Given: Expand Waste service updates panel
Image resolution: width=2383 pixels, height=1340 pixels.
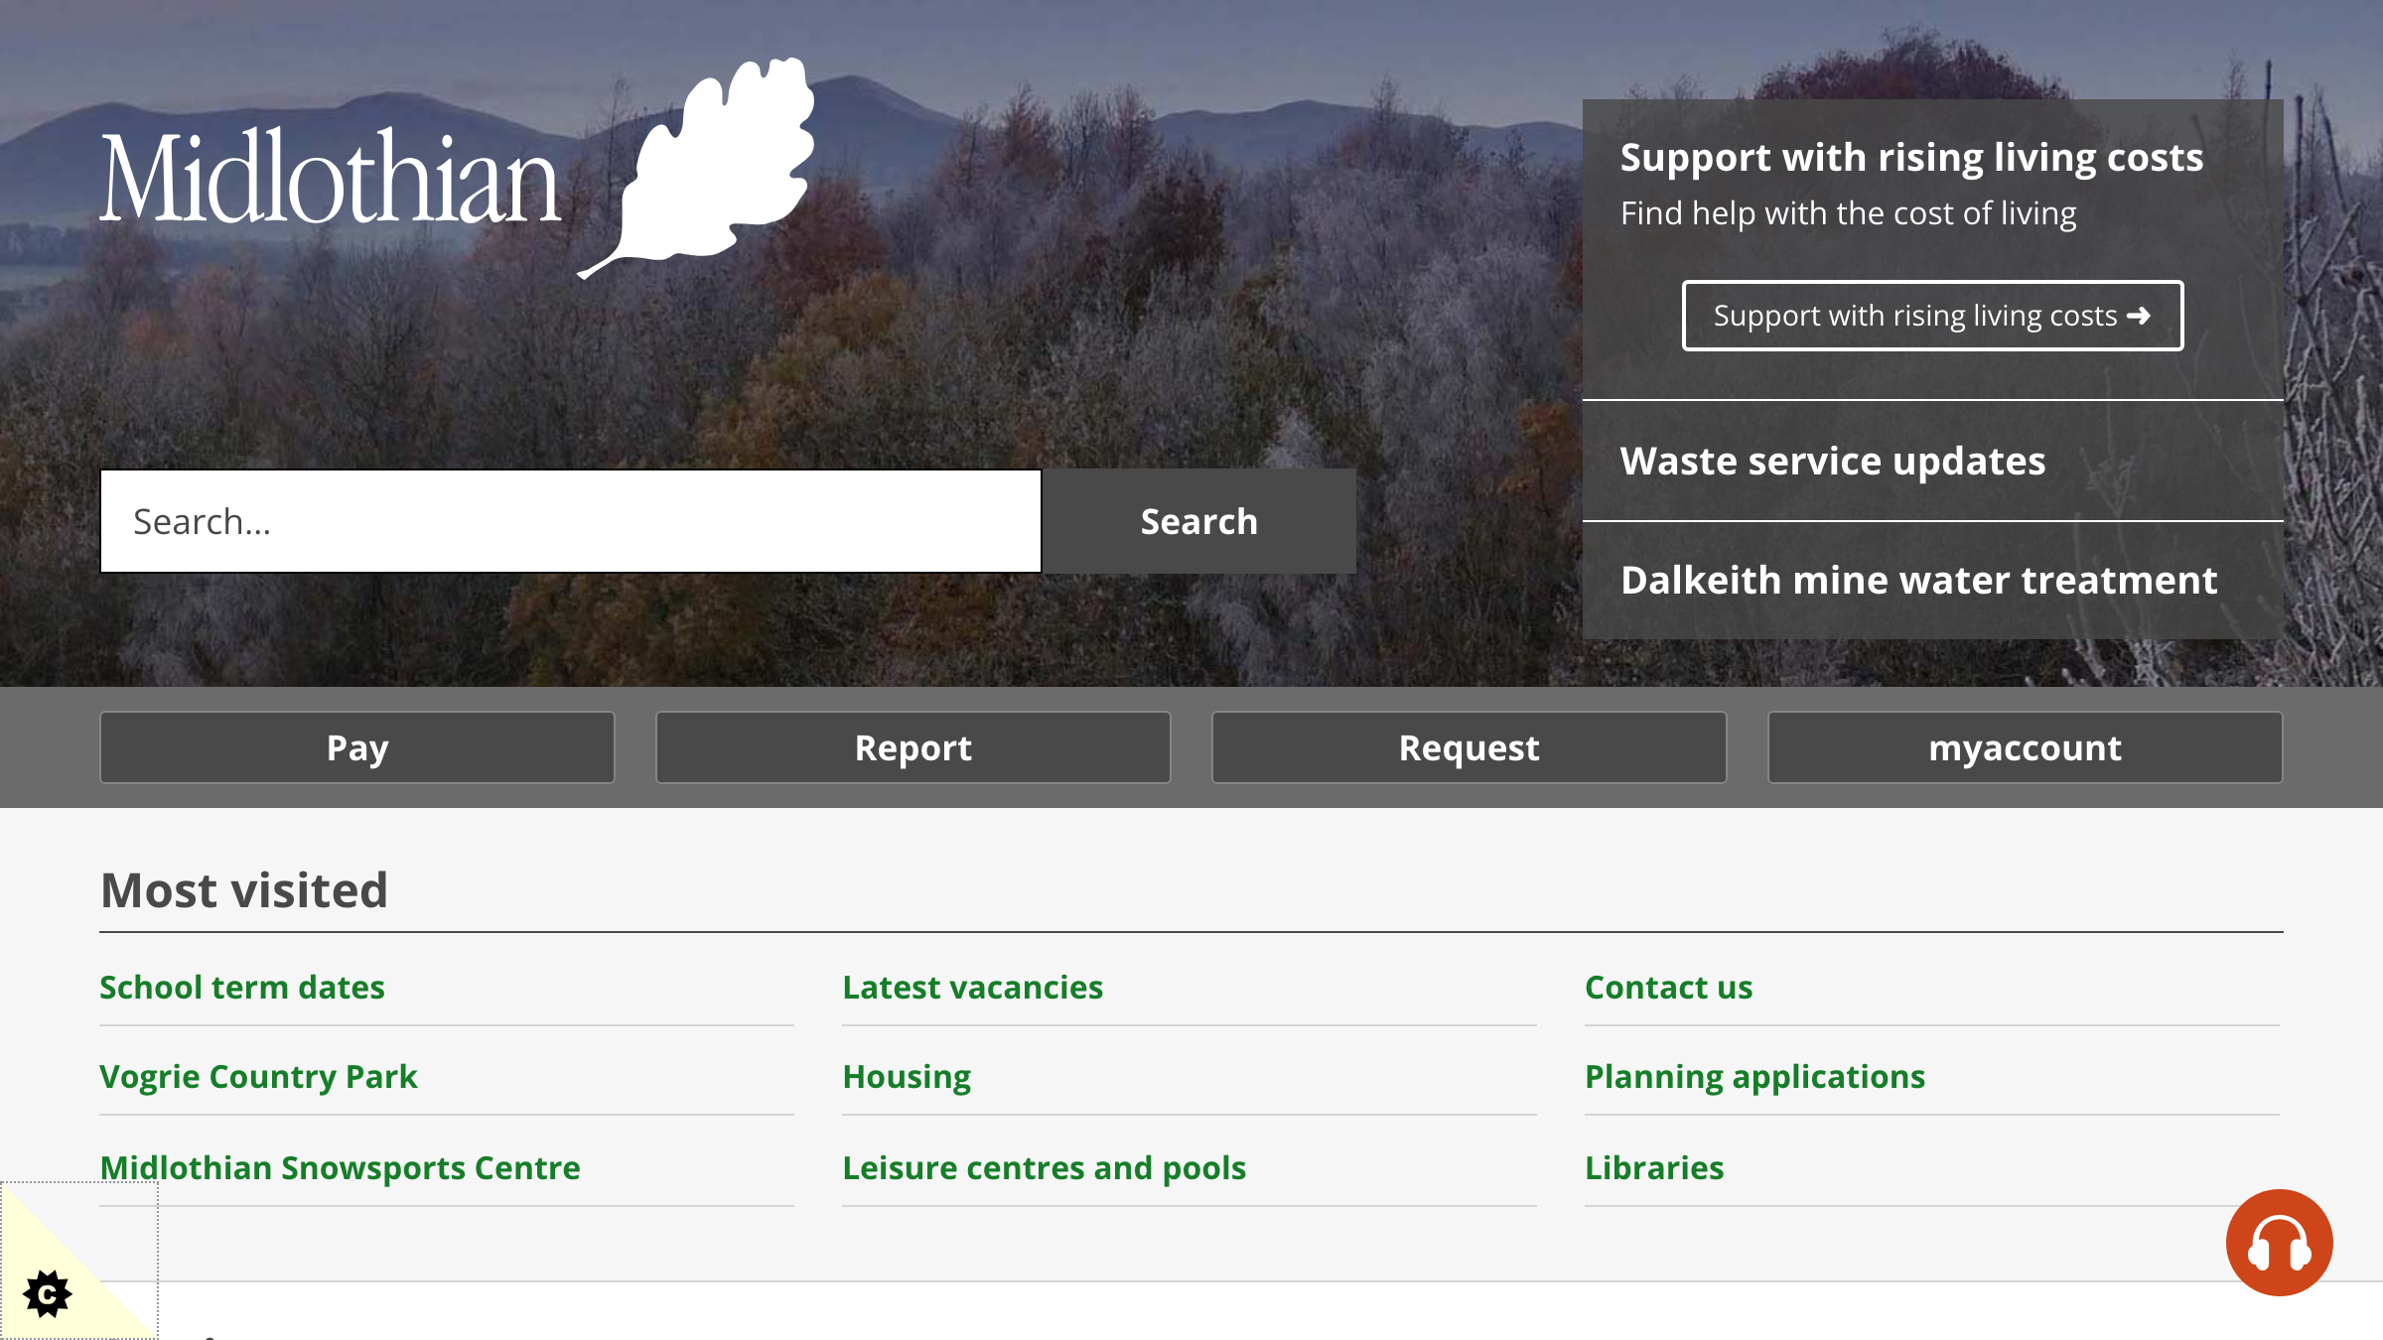Looking at the screenshot, I should (1833, 462).
